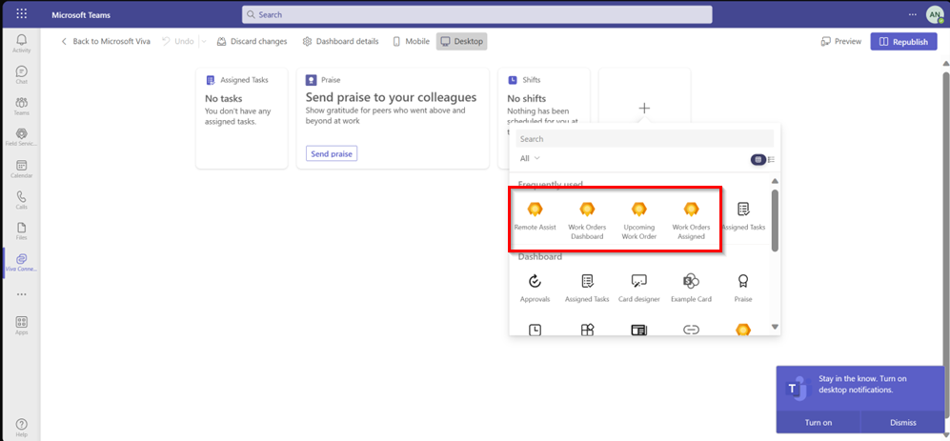The image size is (950, 441).
Task: Click the 'No shifts' text
Action: click(x=527, y=98)
